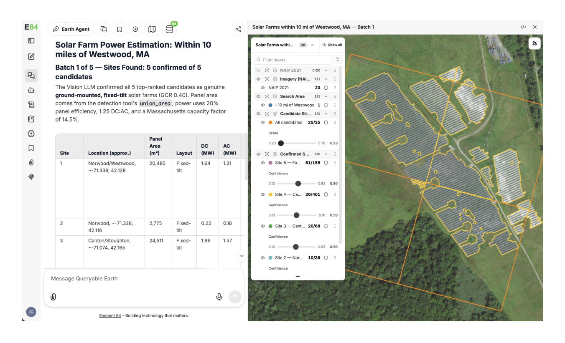Open the robot agents icon in sidebar
565x343 pixels.
pyautogui.click(x=31, y=90)
